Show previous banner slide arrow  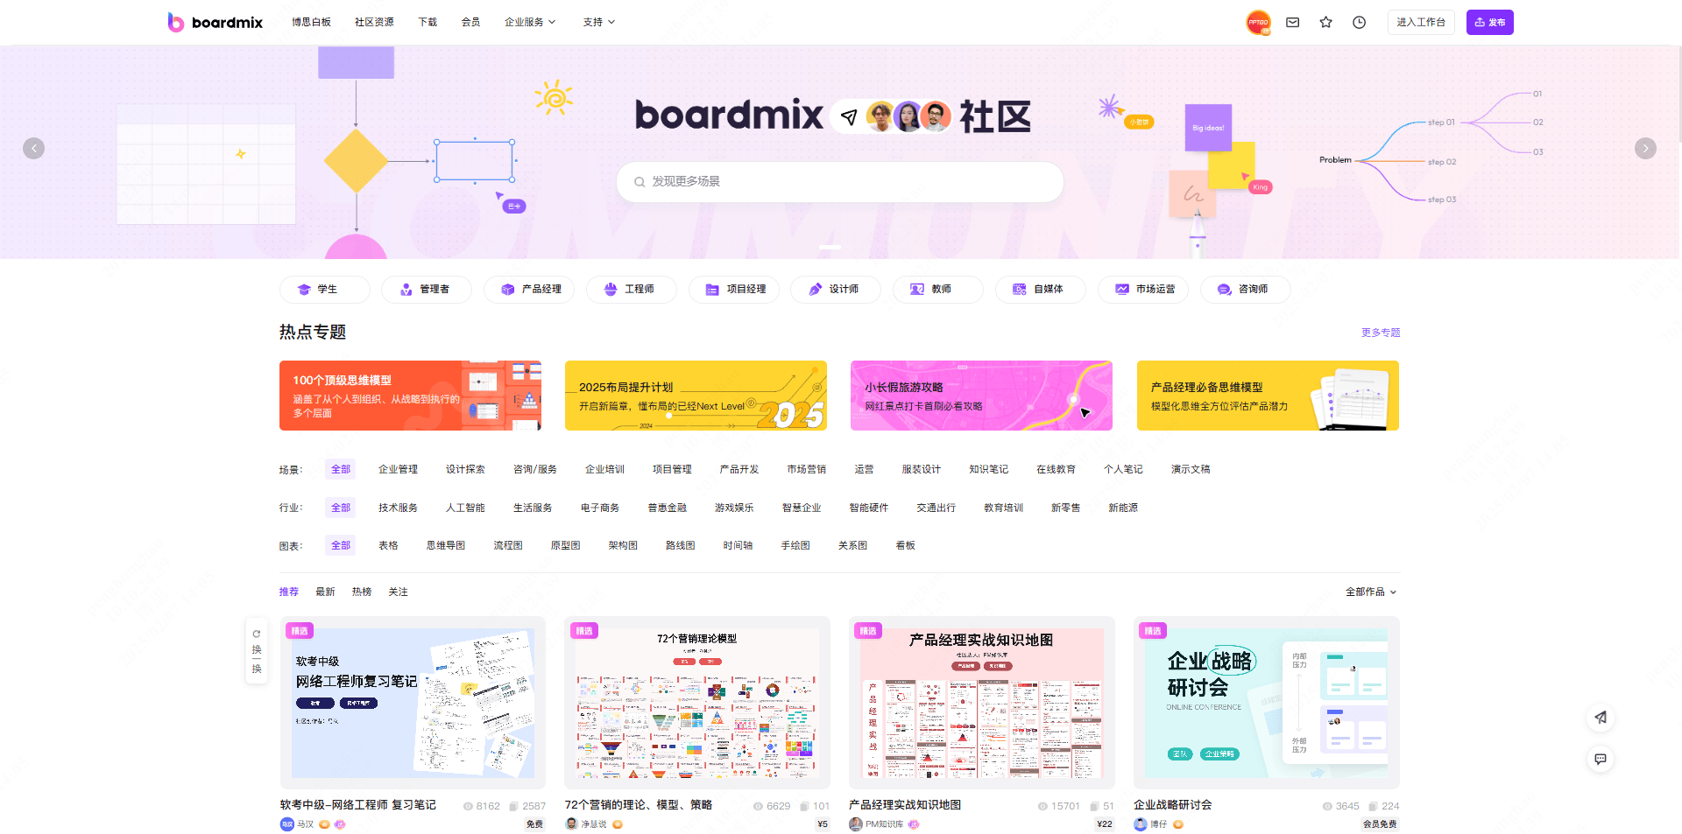coord(33,148)
